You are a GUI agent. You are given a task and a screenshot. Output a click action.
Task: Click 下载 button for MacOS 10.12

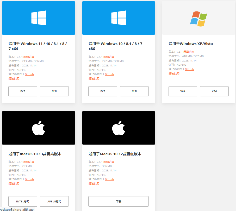119,201
